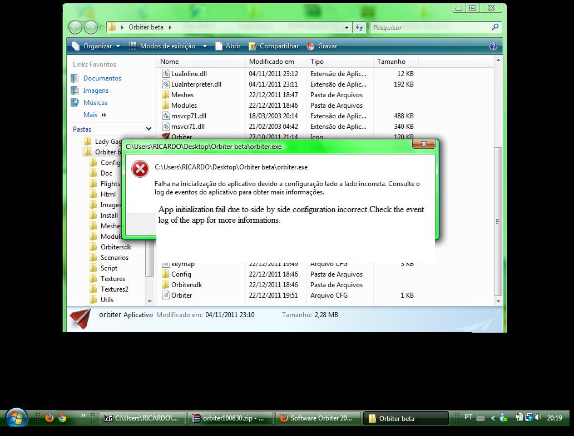Image resolution: width=574 pixels, height=436 pixels.
Task: Click the Back navigation arrow in Explorer
Action: [75, 27]
